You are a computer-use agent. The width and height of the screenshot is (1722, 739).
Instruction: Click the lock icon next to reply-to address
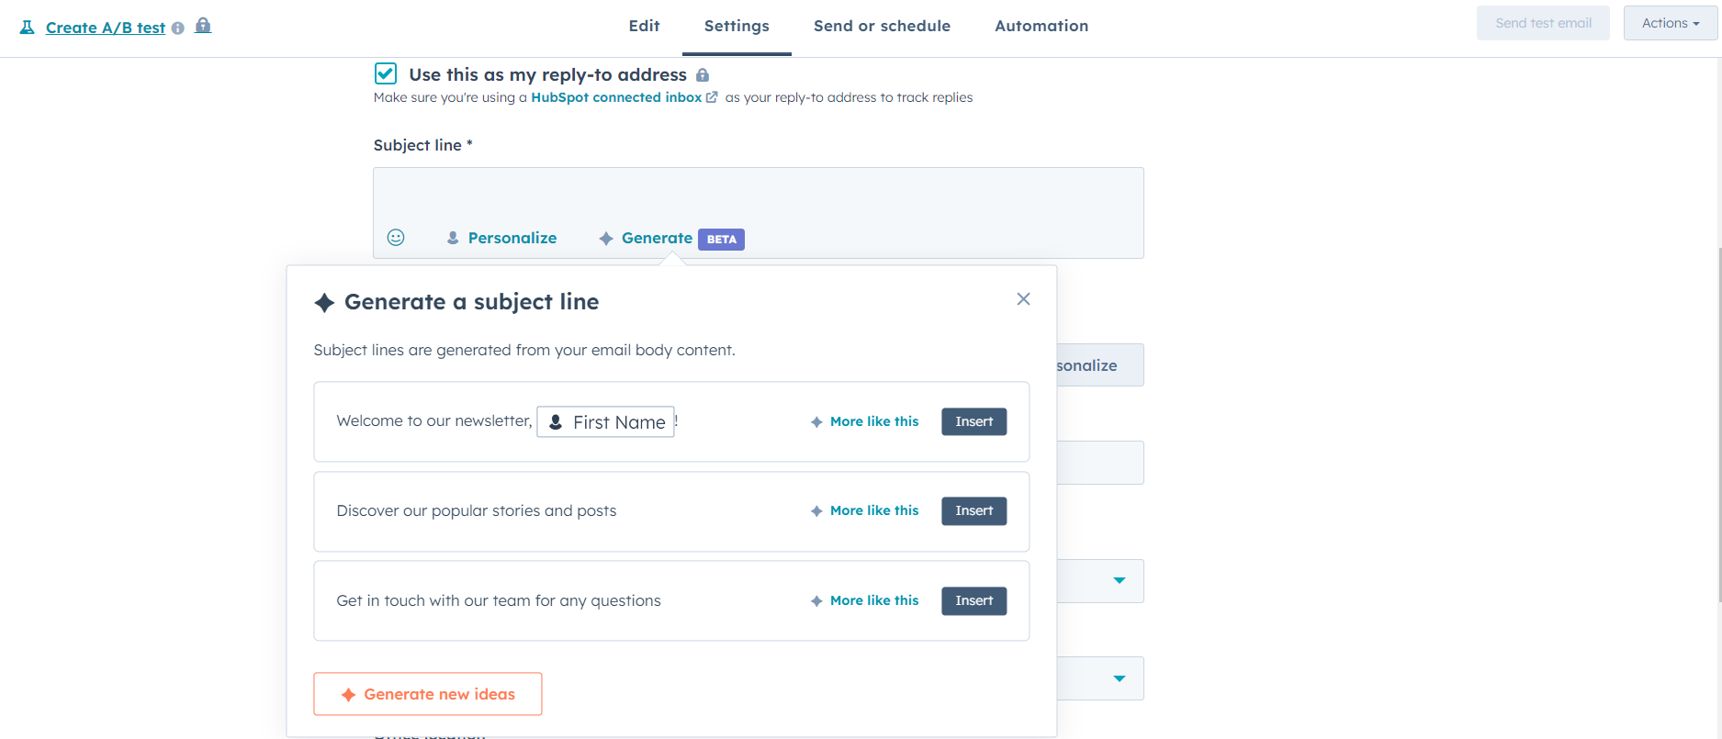tap(701, 74)
